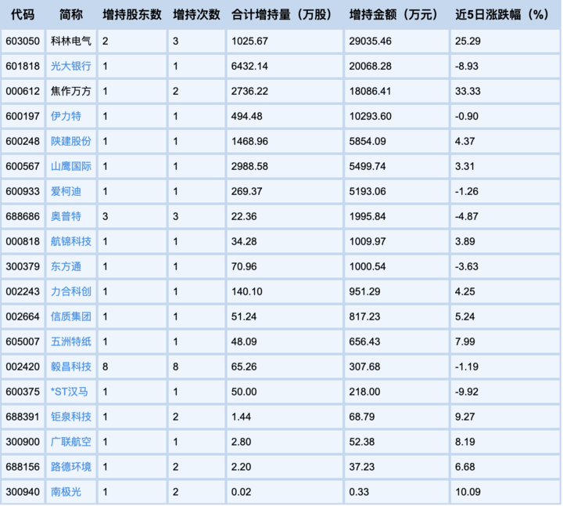Click the stock code 688156 cell
This screenshot has width=563, height=506.
coord(23,467)
